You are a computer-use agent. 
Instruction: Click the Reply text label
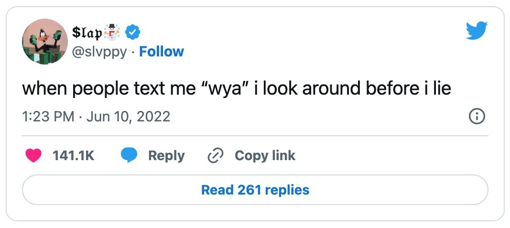[x=166, y=156]
